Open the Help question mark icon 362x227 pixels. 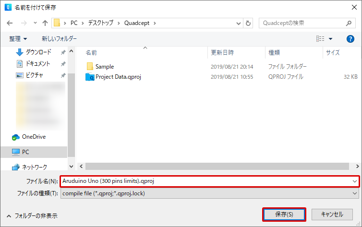[350, 39]
